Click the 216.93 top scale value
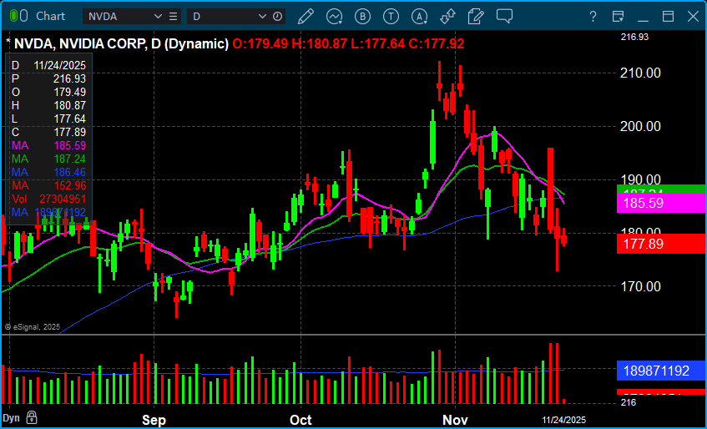 click(634, 37)
